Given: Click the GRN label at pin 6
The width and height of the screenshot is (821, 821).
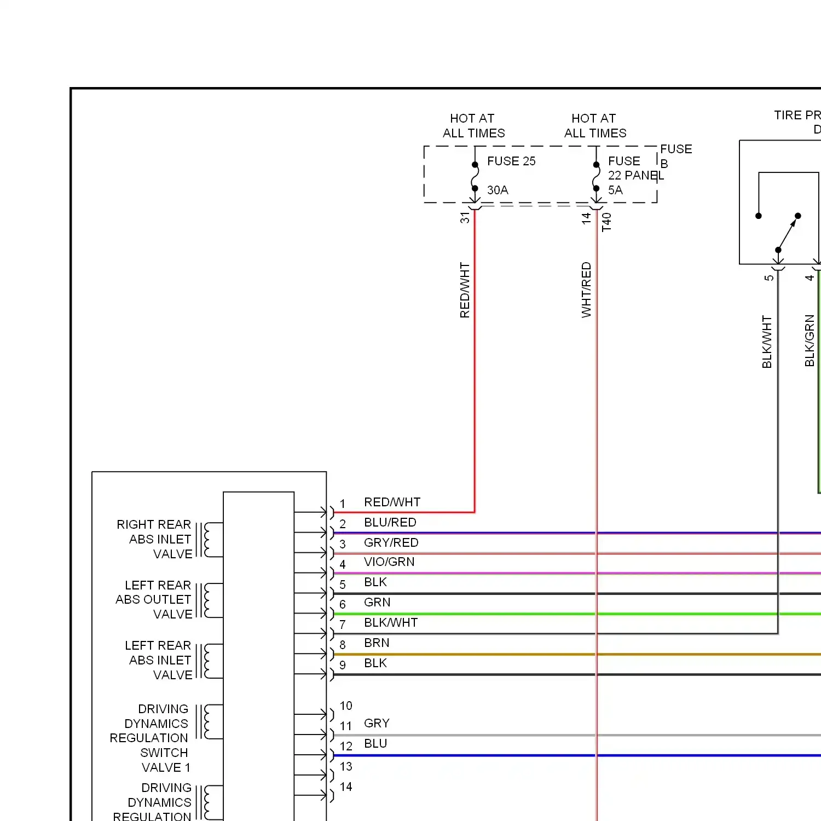Looking at the screenshot, I should coord(377,602).
